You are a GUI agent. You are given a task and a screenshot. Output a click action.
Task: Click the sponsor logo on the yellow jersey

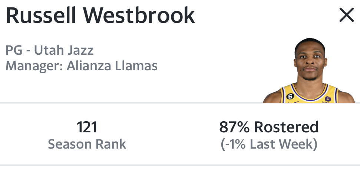point(328,99)
